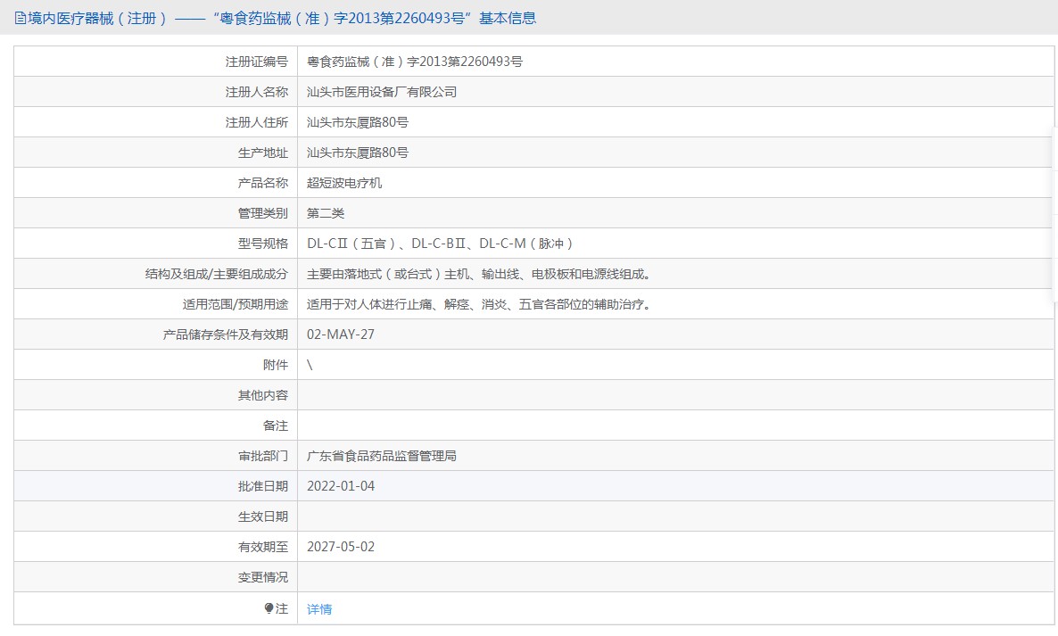Click the lightbulb icon beside 注
The height and width of the screenshot is (636, 1058).
269,608
